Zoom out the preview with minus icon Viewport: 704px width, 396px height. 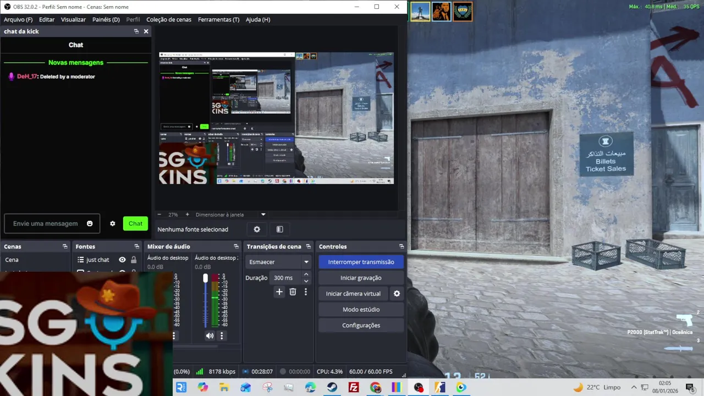click(159, 215)
